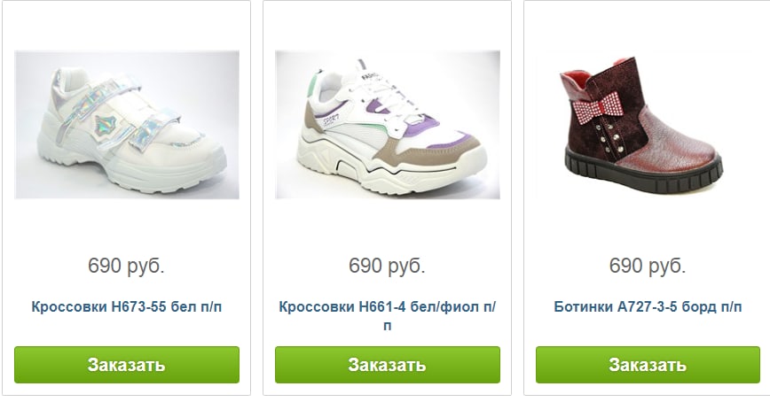Order the white H673-55 sneakers with Заказать
The image size is (770, 402).
(x=127, y=365)
